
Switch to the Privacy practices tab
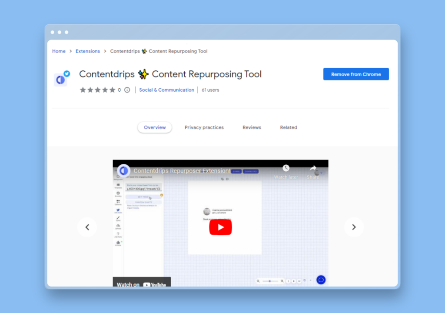point(204,127)
